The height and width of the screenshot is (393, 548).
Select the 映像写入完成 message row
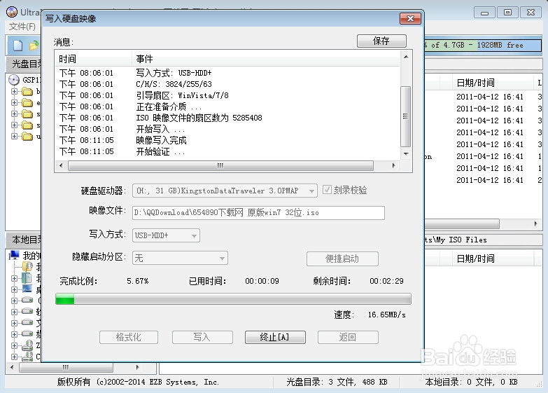tap(227, 140)
